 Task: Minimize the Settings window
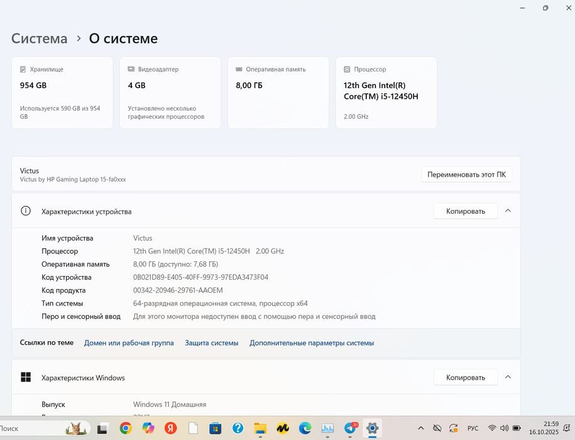pos(522,8)
